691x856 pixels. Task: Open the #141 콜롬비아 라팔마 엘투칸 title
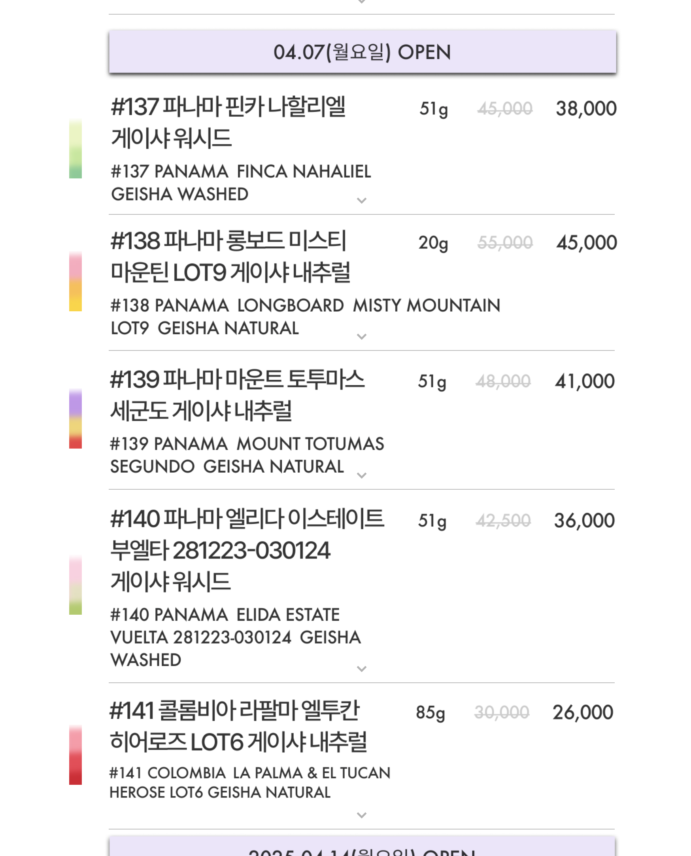(238, 726)
